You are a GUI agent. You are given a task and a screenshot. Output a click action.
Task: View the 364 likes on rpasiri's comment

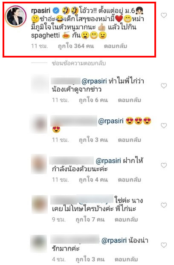point(76,46)
